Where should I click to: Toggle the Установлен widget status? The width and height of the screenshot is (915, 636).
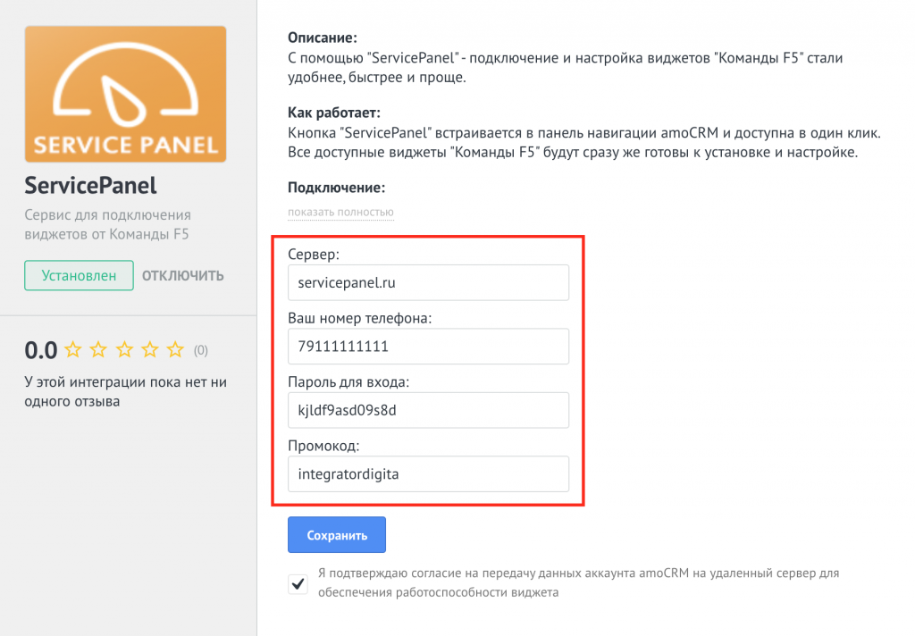pos(79,275)
